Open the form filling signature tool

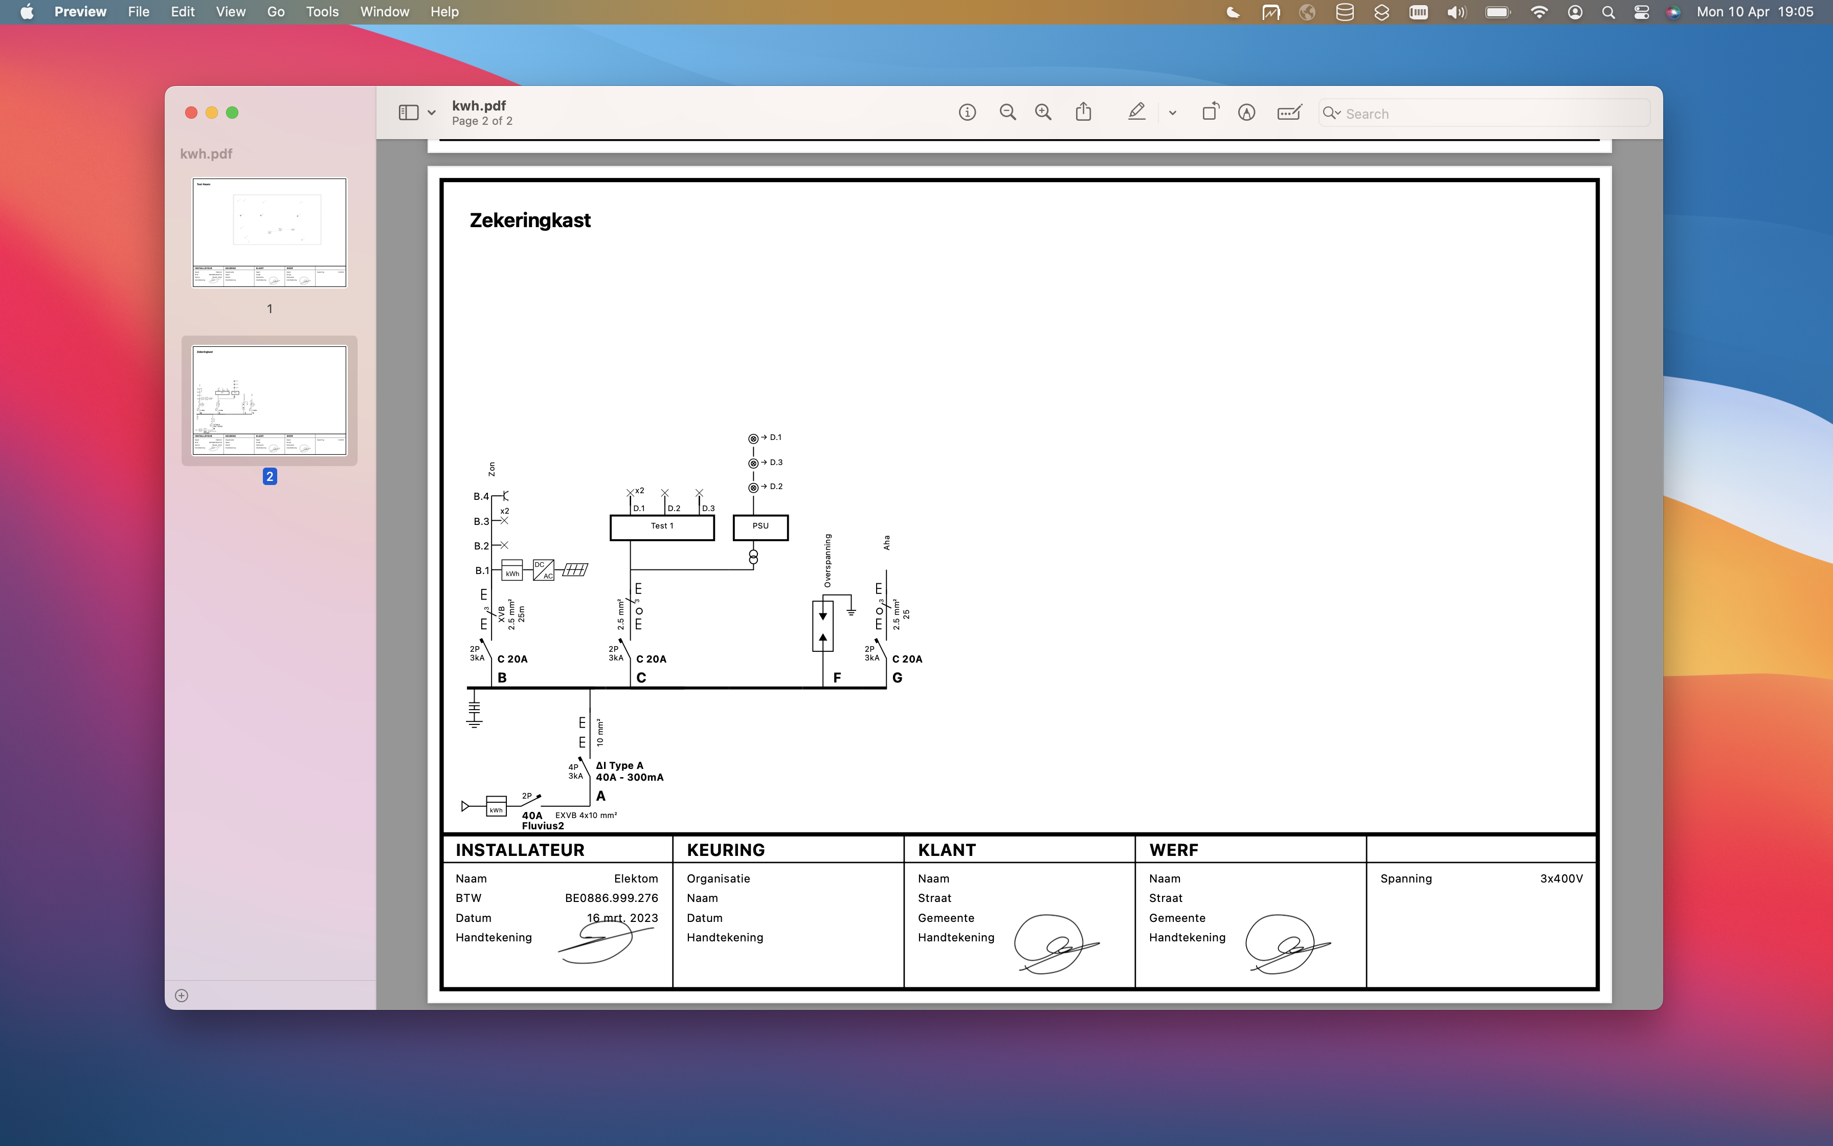(x=1289, y=113)
